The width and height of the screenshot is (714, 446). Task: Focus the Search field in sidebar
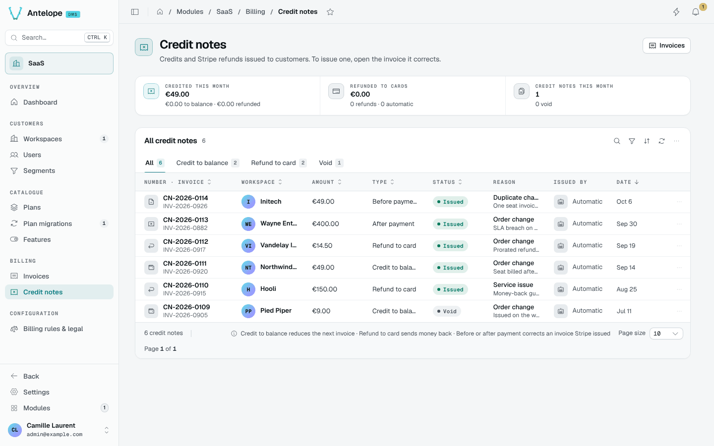pyautogui.click(x=59, y=38)
